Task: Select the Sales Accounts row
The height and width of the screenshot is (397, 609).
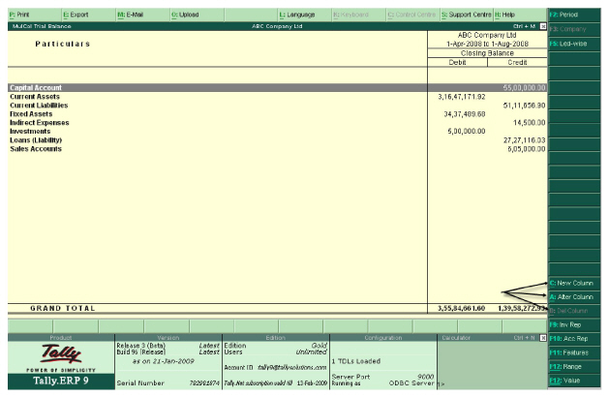Action: point(277,149)
